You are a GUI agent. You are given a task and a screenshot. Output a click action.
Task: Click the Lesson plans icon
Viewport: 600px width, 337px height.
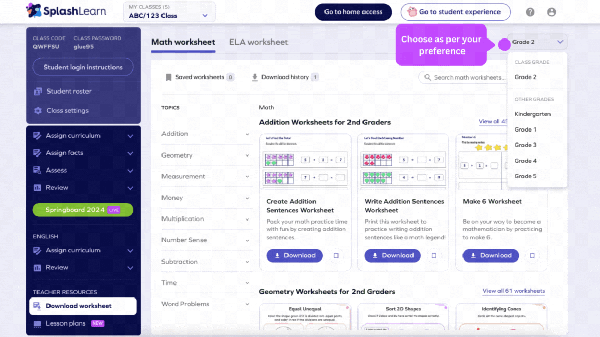coord(37,323)
